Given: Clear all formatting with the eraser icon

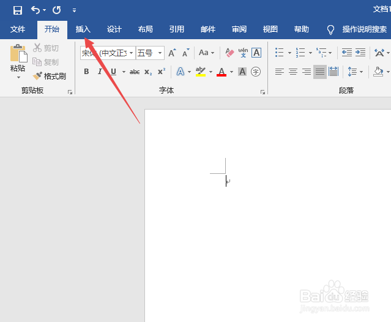Looking at the screenshot, I should [x=229, y=53].
